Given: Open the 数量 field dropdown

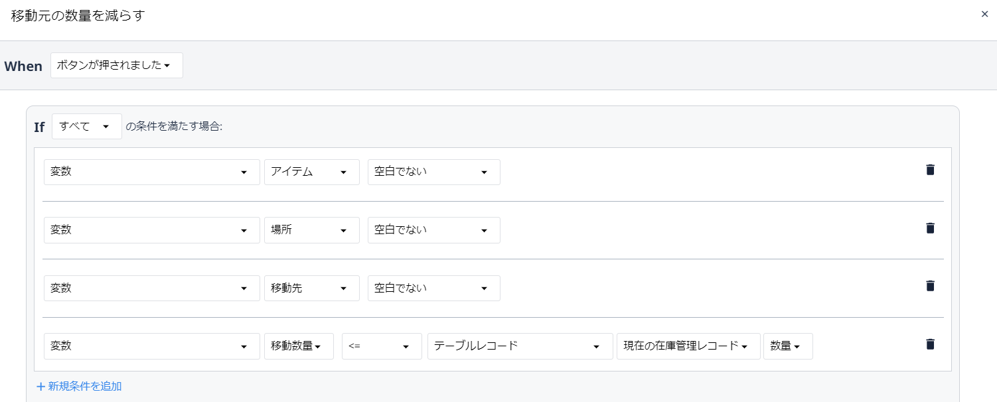Looking at the screenshot, I should [x=788, y=346].
